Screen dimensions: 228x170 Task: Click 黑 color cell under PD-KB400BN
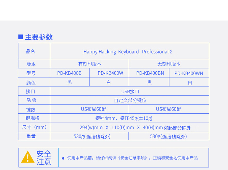point(149,83)
